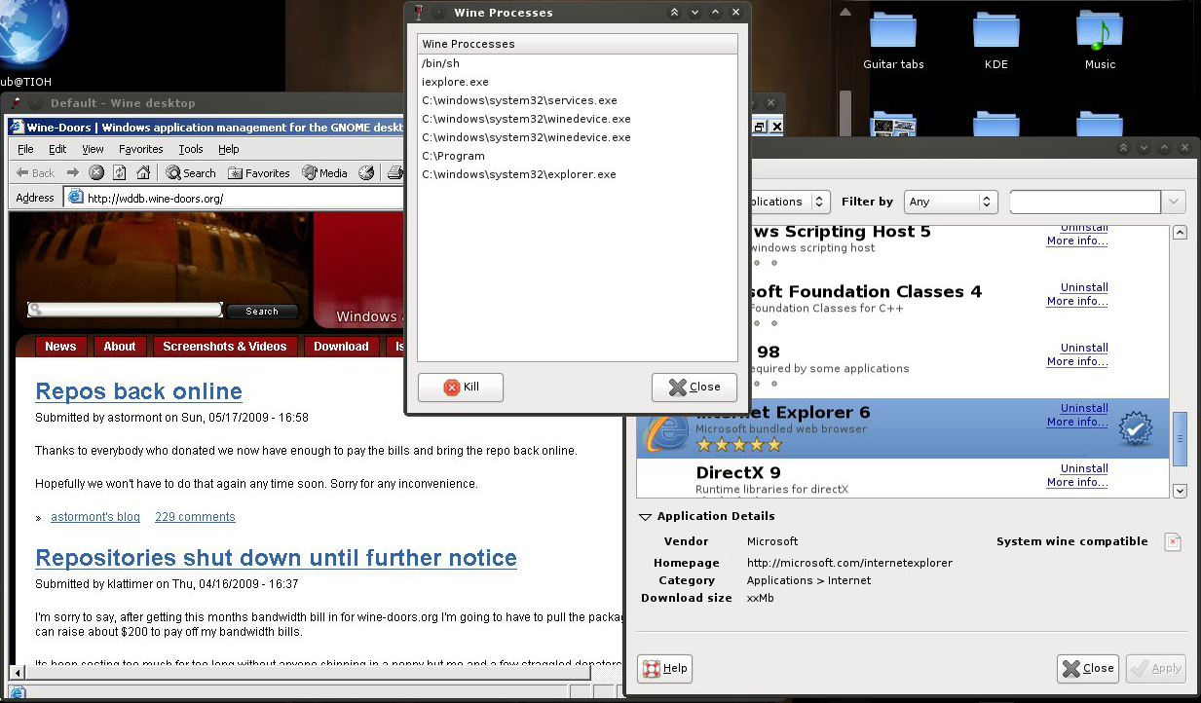Open the 'Repos back online' article link
This screenshot has height=703, width=1201.
[x=138, y=391]
